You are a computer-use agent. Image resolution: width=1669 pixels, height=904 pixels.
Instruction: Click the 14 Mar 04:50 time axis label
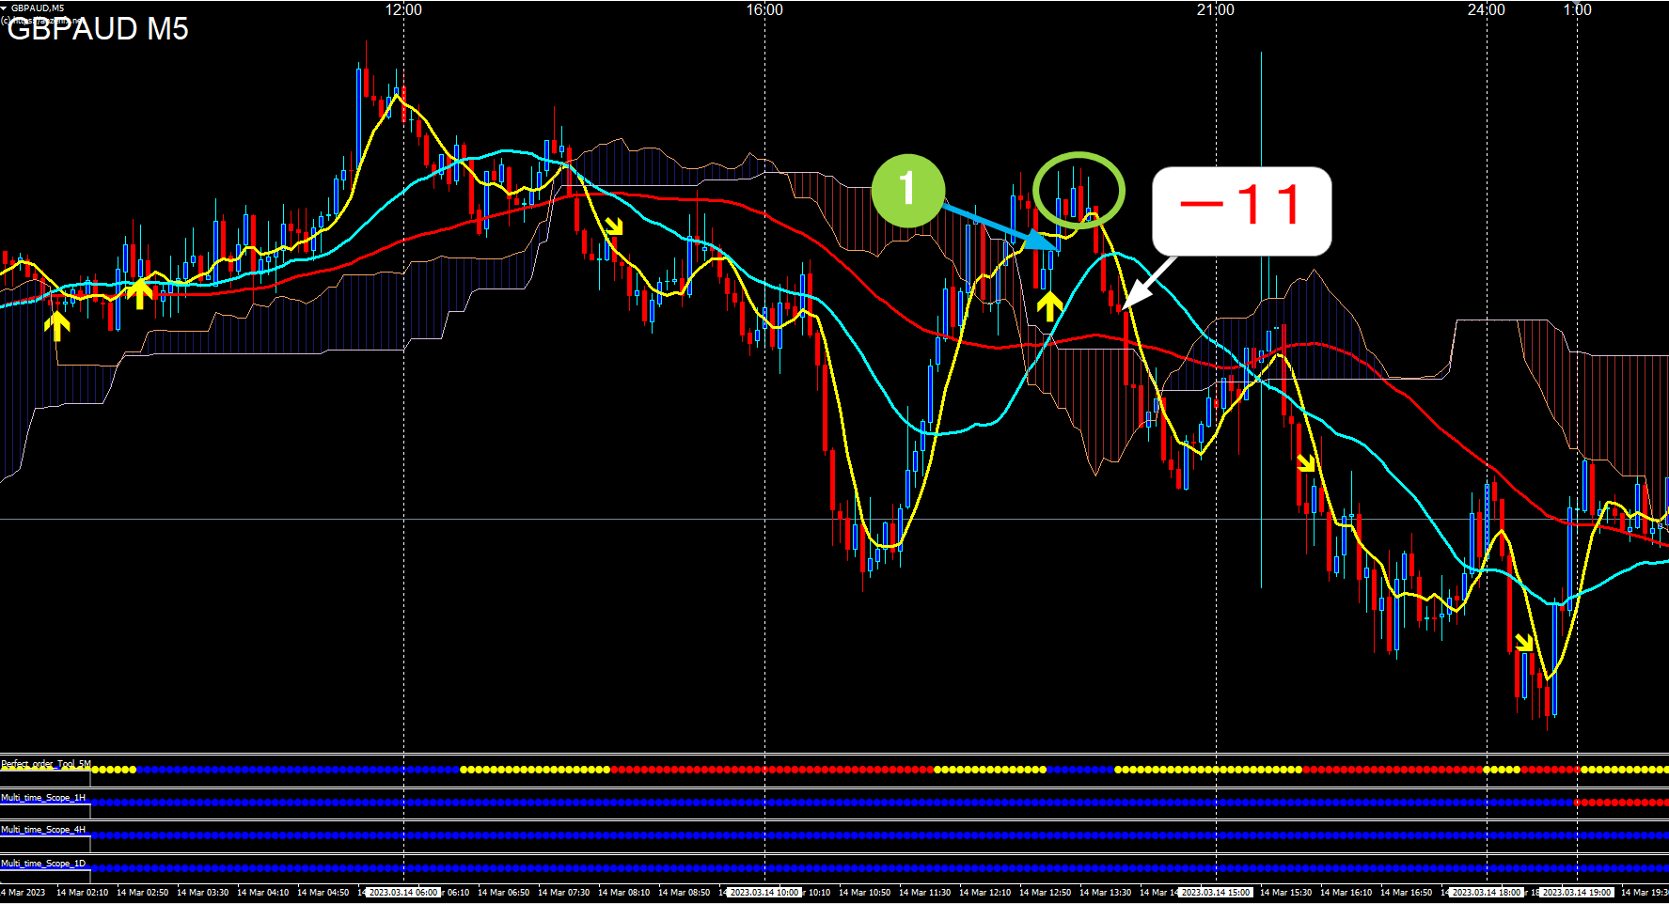(x=323, y=893)
